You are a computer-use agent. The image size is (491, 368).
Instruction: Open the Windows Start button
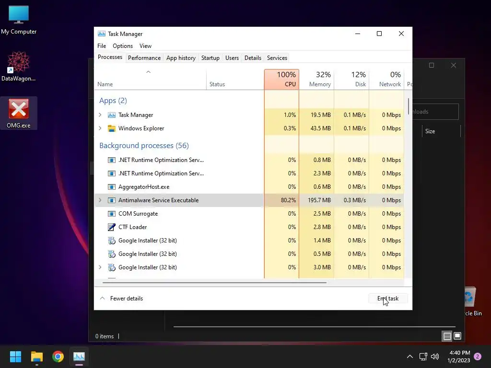[15, 356]
